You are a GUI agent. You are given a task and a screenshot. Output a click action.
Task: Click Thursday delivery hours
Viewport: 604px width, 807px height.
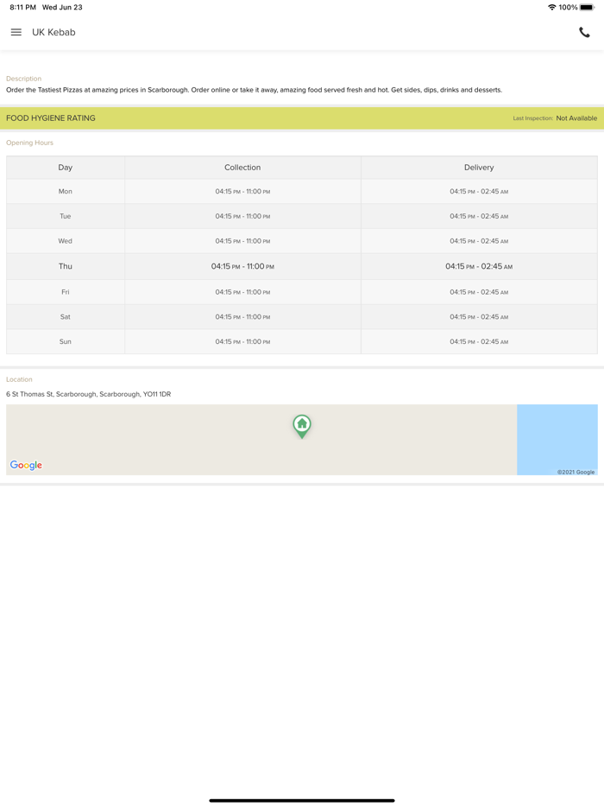[479, 266]
